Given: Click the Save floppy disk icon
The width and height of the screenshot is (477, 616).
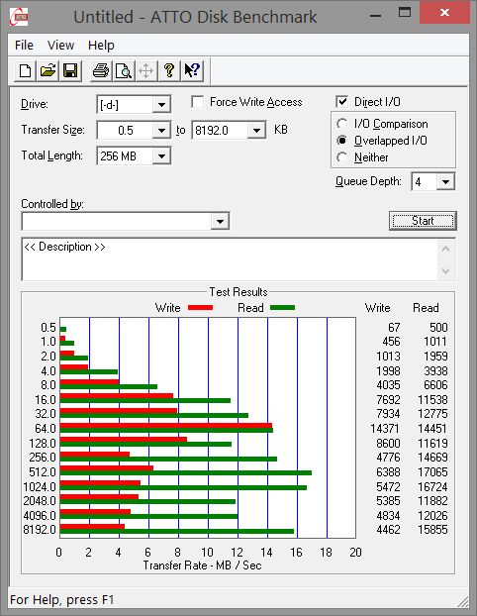Looking at the screenshot, I should pyautogui.click(x=70, y=71).
